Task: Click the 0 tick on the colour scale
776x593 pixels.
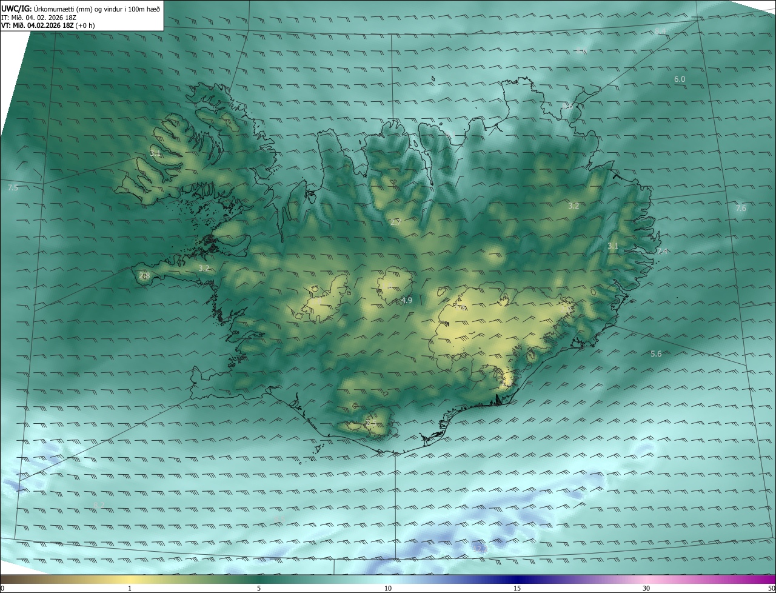Action: pos(2,588)
